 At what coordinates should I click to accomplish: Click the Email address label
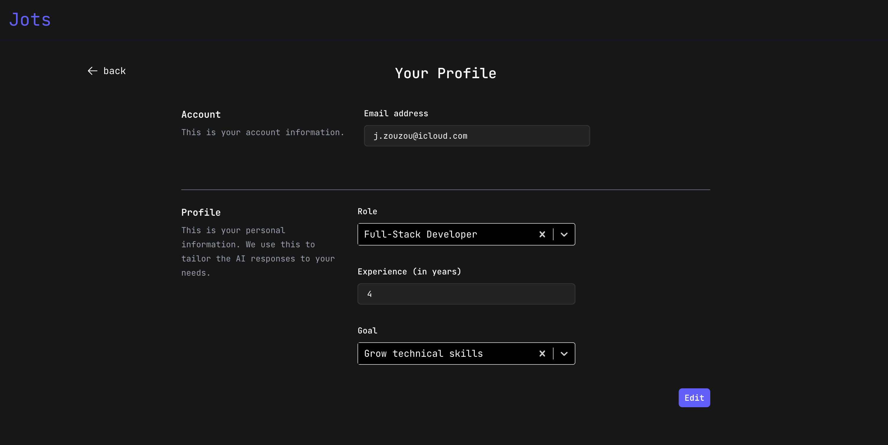[x=396, y=113]
